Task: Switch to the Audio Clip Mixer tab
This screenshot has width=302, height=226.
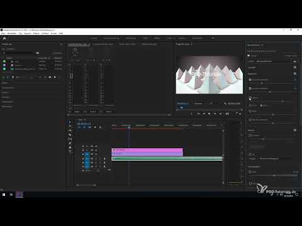Action: click(103, 44)
